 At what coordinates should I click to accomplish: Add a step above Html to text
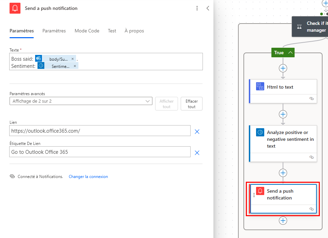pyautogui.click(x=283, y=68)
